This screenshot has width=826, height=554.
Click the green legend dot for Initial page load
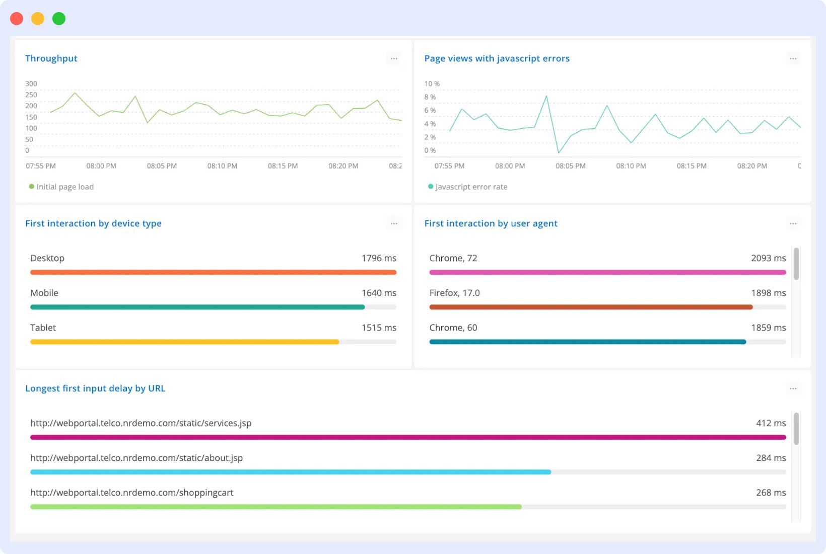(x=31, y=186)
